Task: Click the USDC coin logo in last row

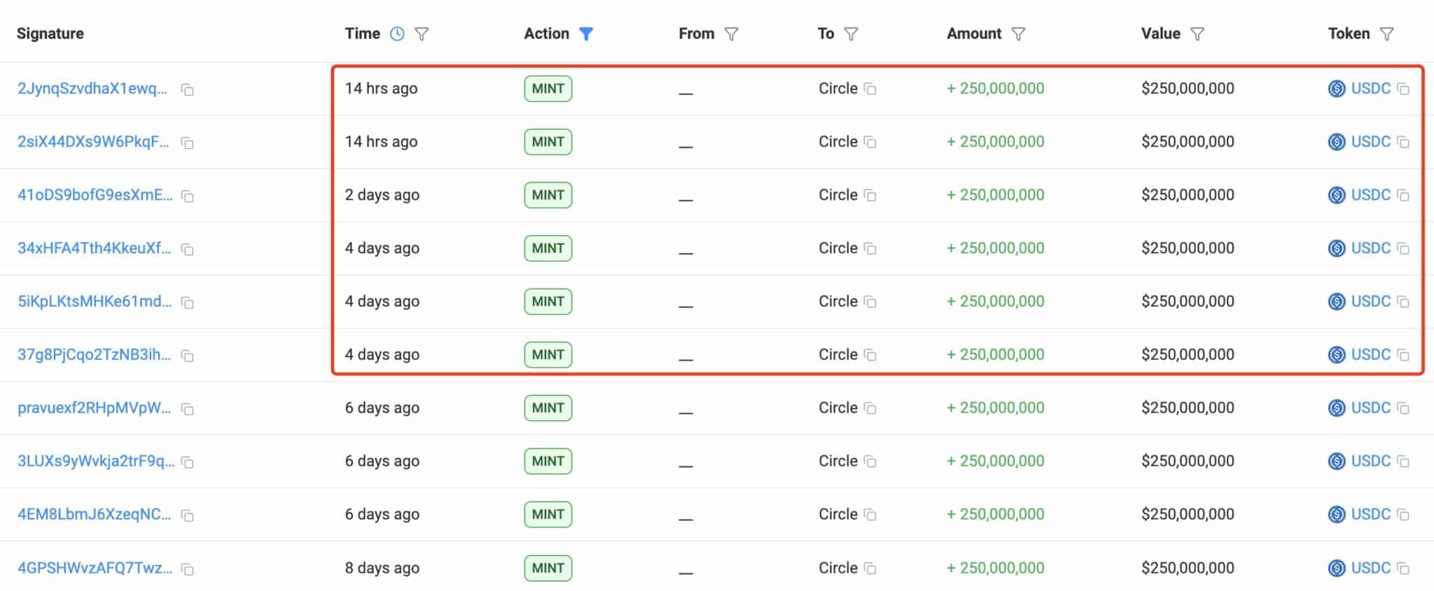Action: point(1336,568)
